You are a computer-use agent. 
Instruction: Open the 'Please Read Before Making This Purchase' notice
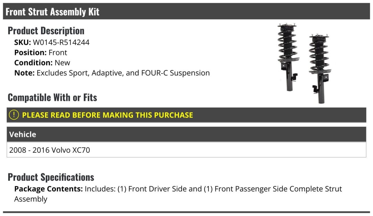coord(108,115)
